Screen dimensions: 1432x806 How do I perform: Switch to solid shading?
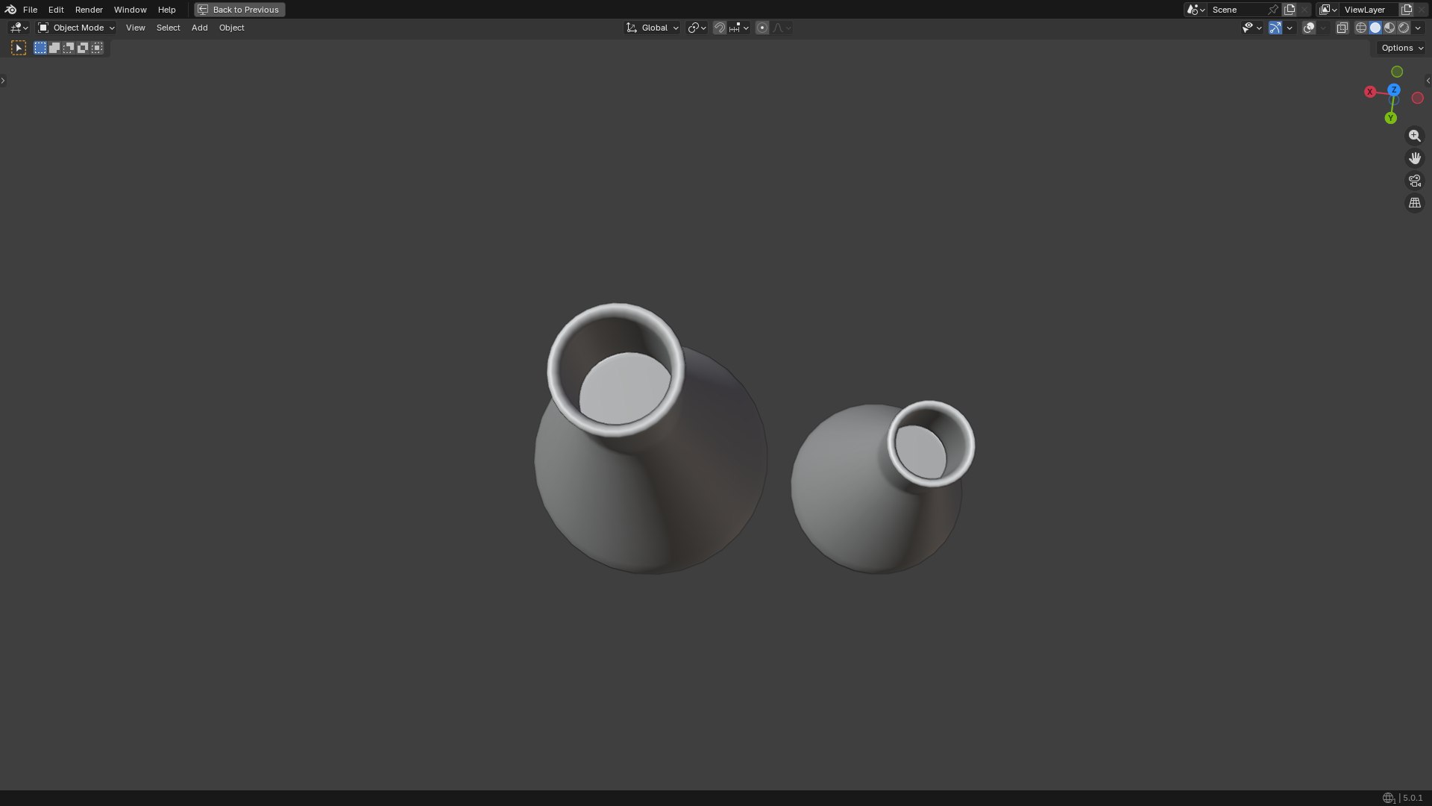click(x=1375, y=28)
